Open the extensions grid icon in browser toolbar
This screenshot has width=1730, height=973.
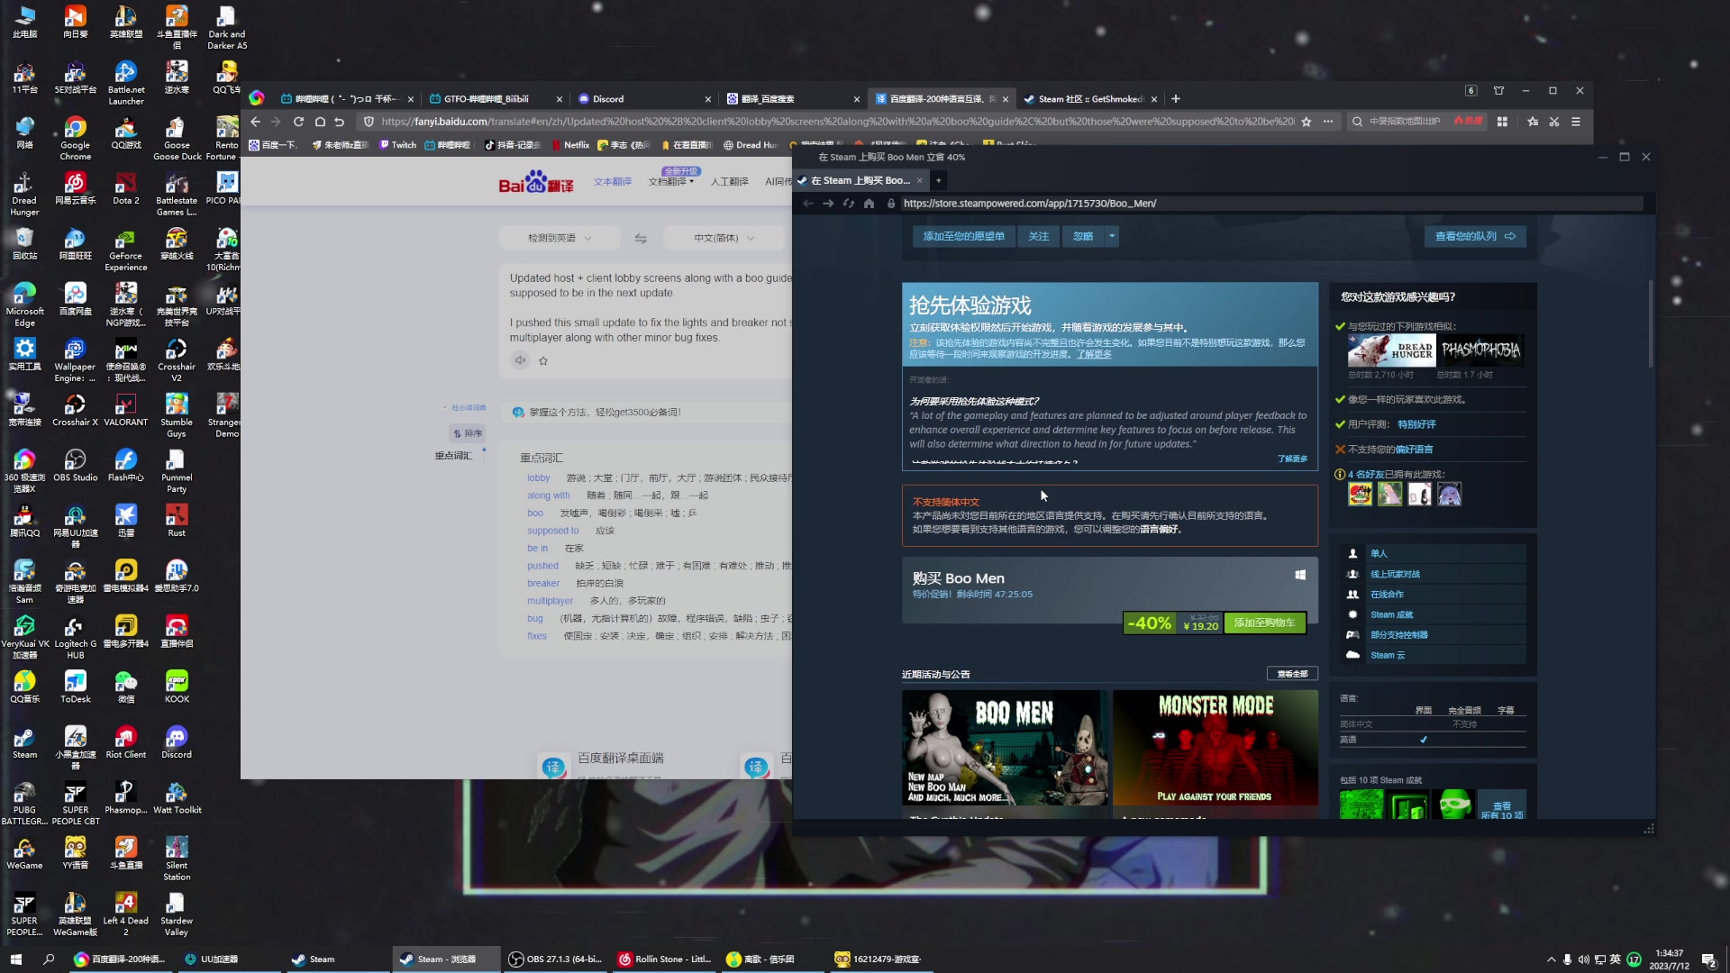1502,122
